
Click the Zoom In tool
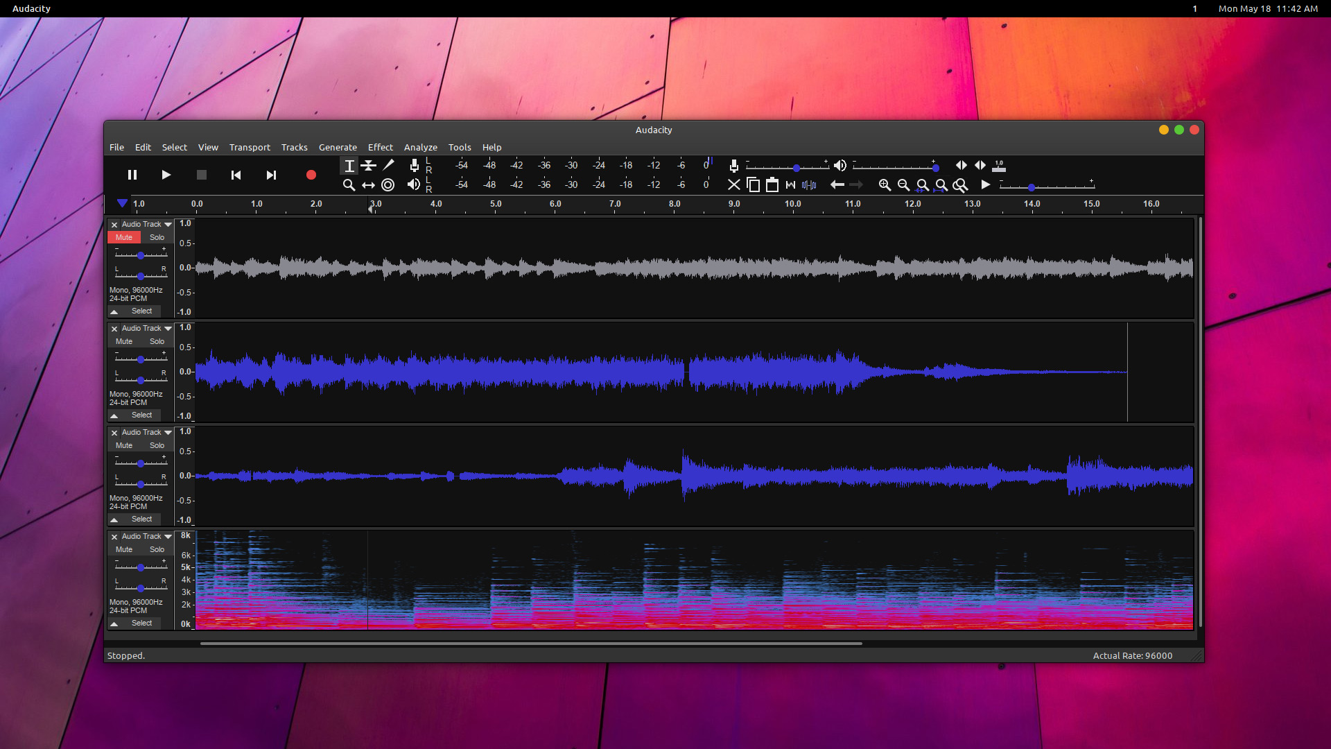(x=883, y=184)
